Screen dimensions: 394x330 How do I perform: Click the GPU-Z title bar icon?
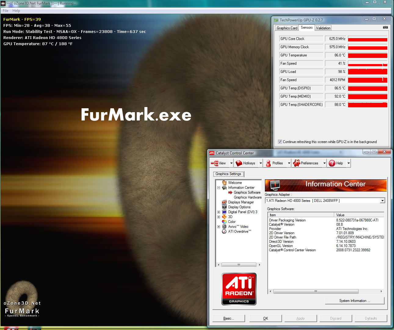[276, 20]
